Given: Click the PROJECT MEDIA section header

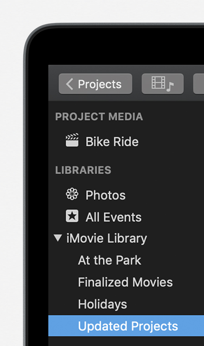Looking at the screenshot, I should [99, 116].
